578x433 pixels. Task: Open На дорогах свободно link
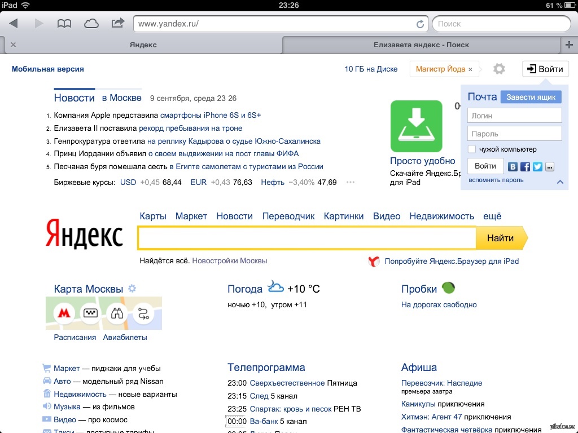(439, 304)
